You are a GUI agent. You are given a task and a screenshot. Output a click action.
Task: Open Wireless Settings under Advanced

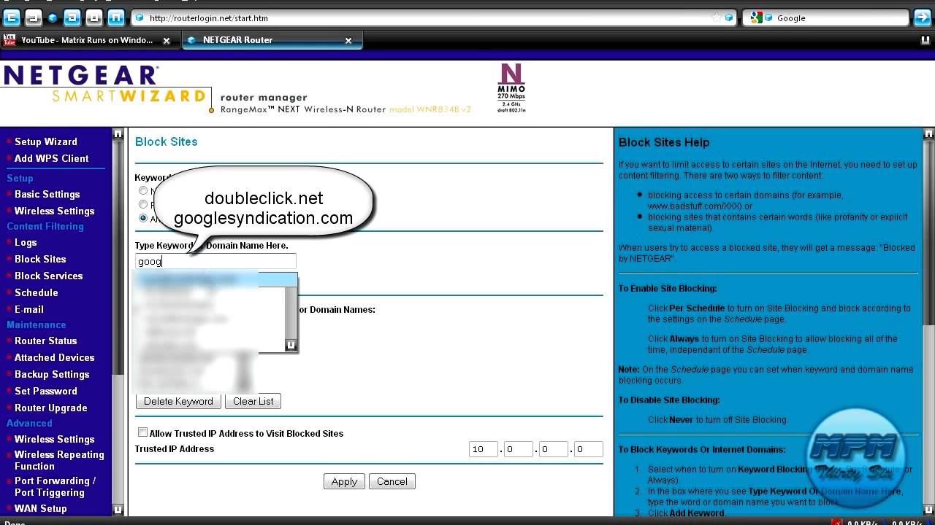(54, 439)
